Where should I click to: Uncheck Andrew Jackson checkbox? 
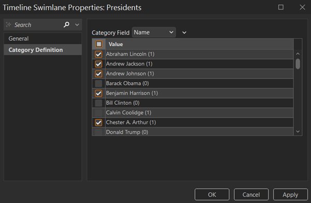pyautogui.click(x=98, y=64)
